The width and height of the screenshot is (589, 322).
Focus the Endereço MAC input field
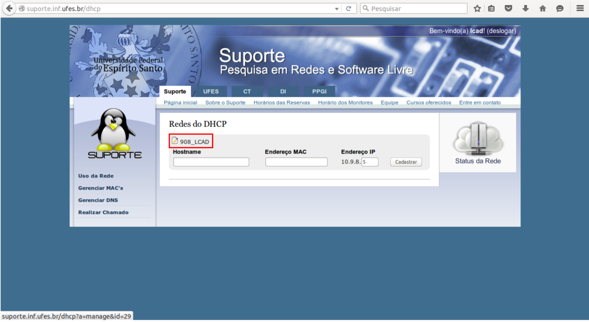[x=296, y=162]
